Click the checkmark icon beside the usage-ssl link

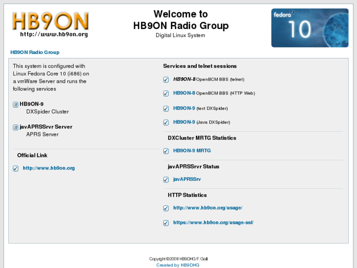(166, 223)
